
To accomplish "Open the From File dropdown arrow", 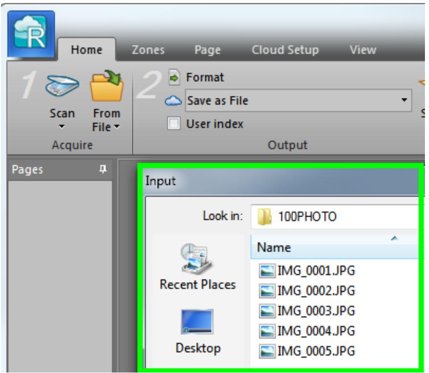I will (x=117, y=126).
